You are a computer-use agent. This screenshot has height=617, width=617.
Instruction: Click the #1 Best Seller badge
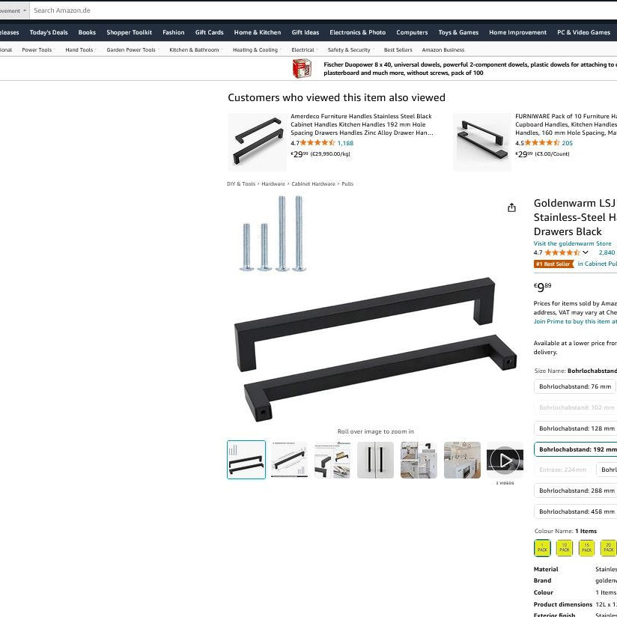(x=553, y=264)
